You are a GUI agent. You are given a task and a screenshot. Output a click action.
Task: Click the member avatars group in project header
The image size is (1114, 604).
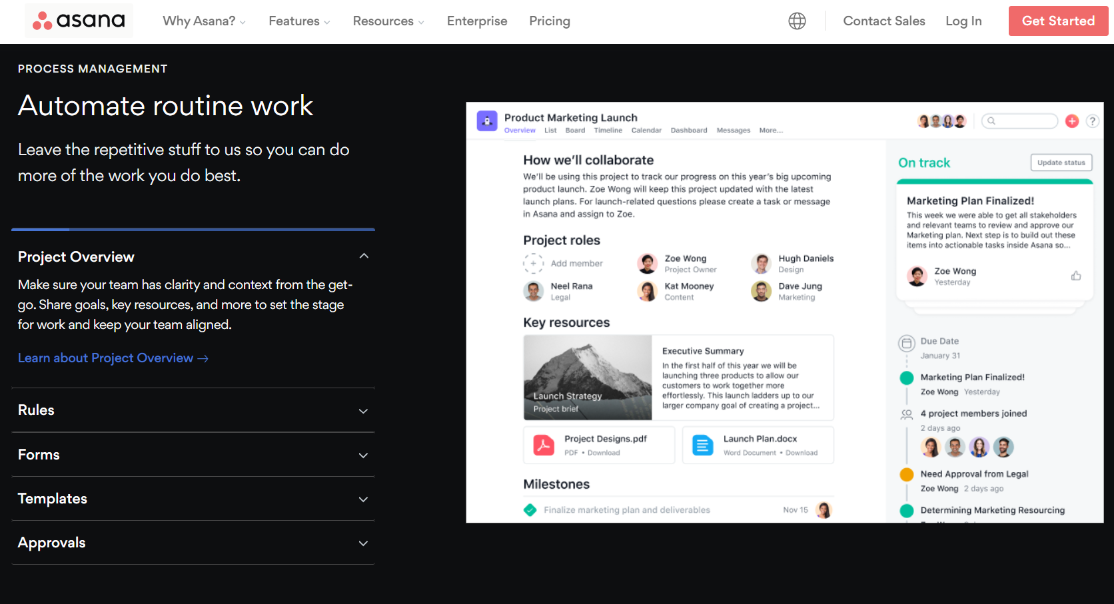click(x=942, y=121)
